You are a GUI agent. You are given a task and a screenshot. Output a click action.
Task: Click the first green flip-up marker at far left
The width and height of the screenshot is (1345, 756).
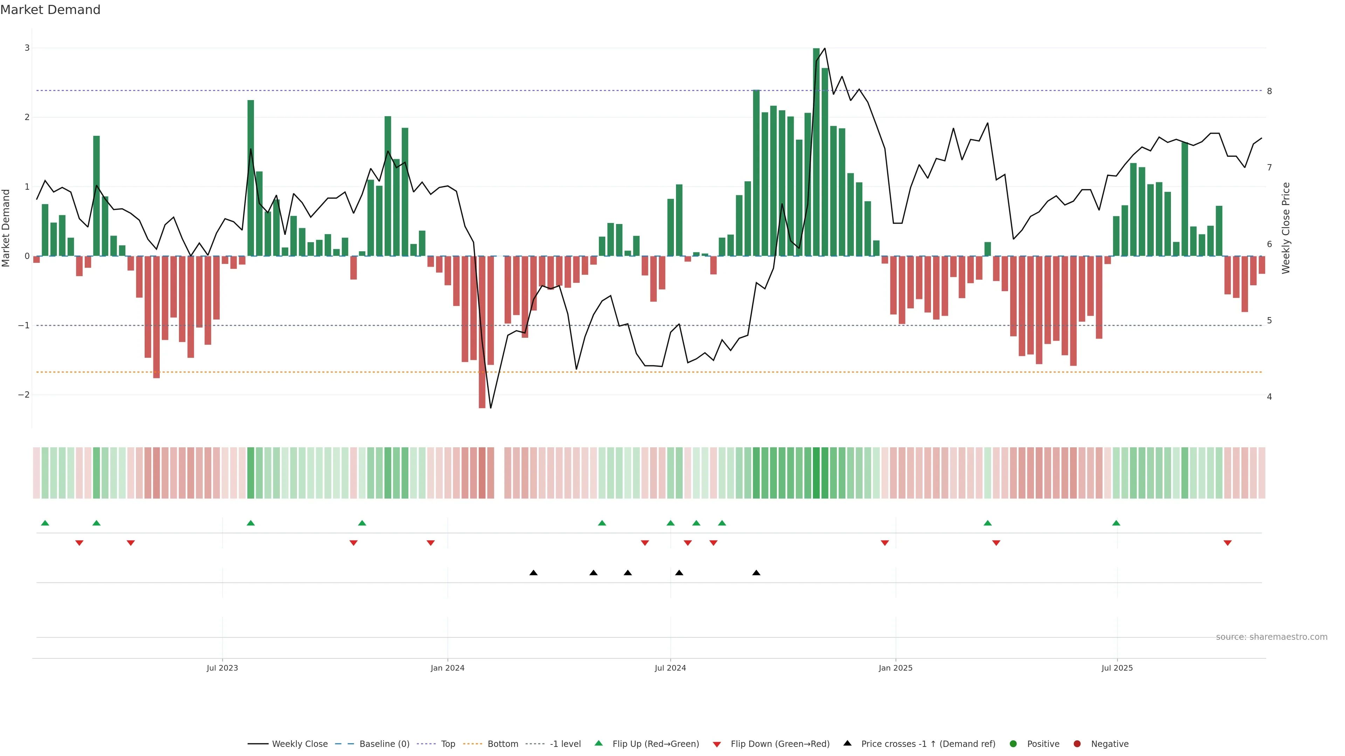(45, 523)
